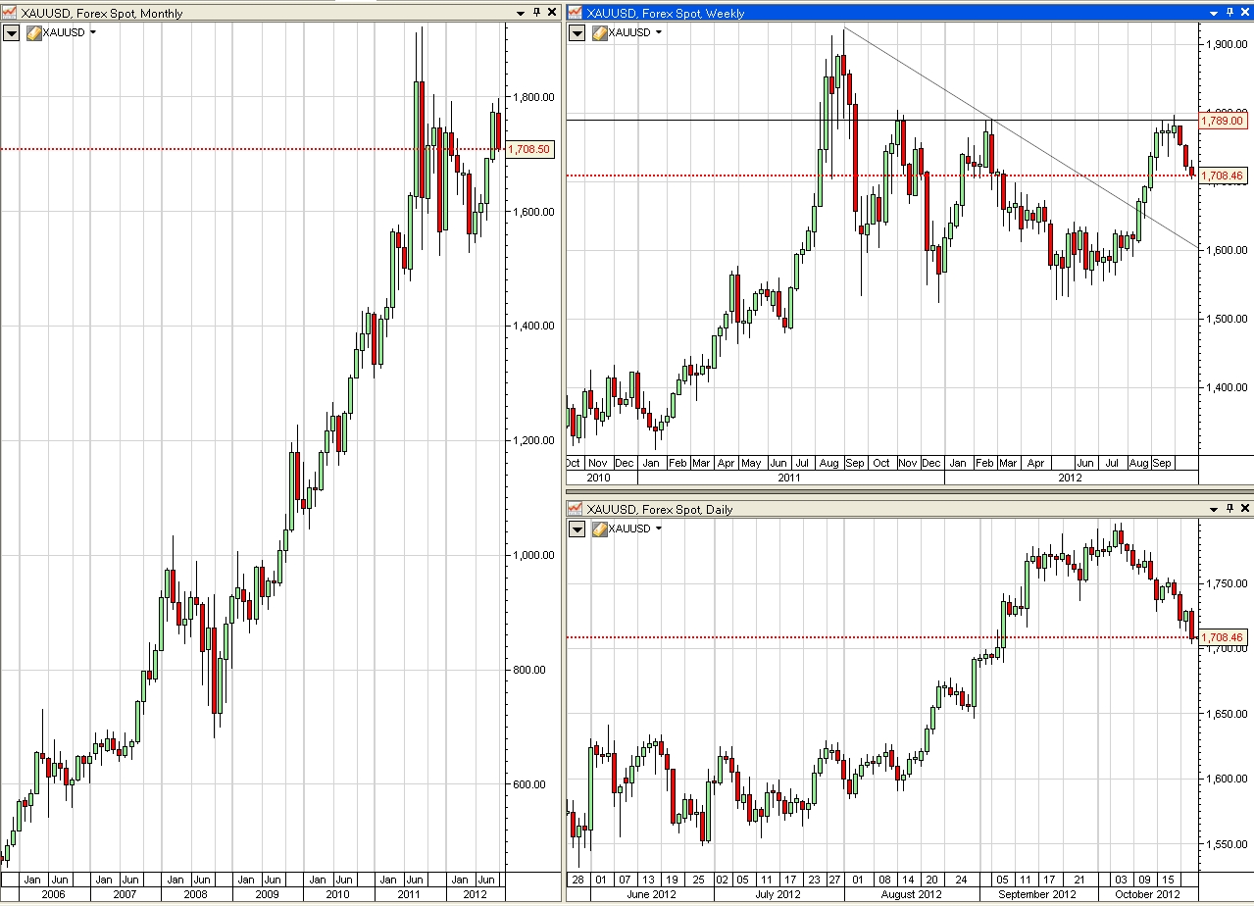Click the 1,800.00 axis label on Monthly chart

point(533,97)
